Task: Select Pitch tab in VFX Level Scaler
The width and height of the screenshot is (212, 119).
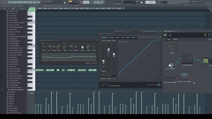Action: click(118, 37)
